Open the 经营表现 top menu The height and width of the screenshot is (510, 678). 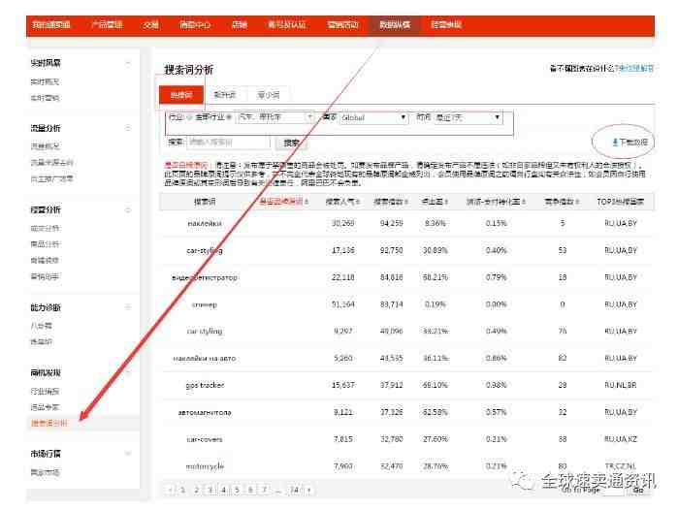[446, 24]
